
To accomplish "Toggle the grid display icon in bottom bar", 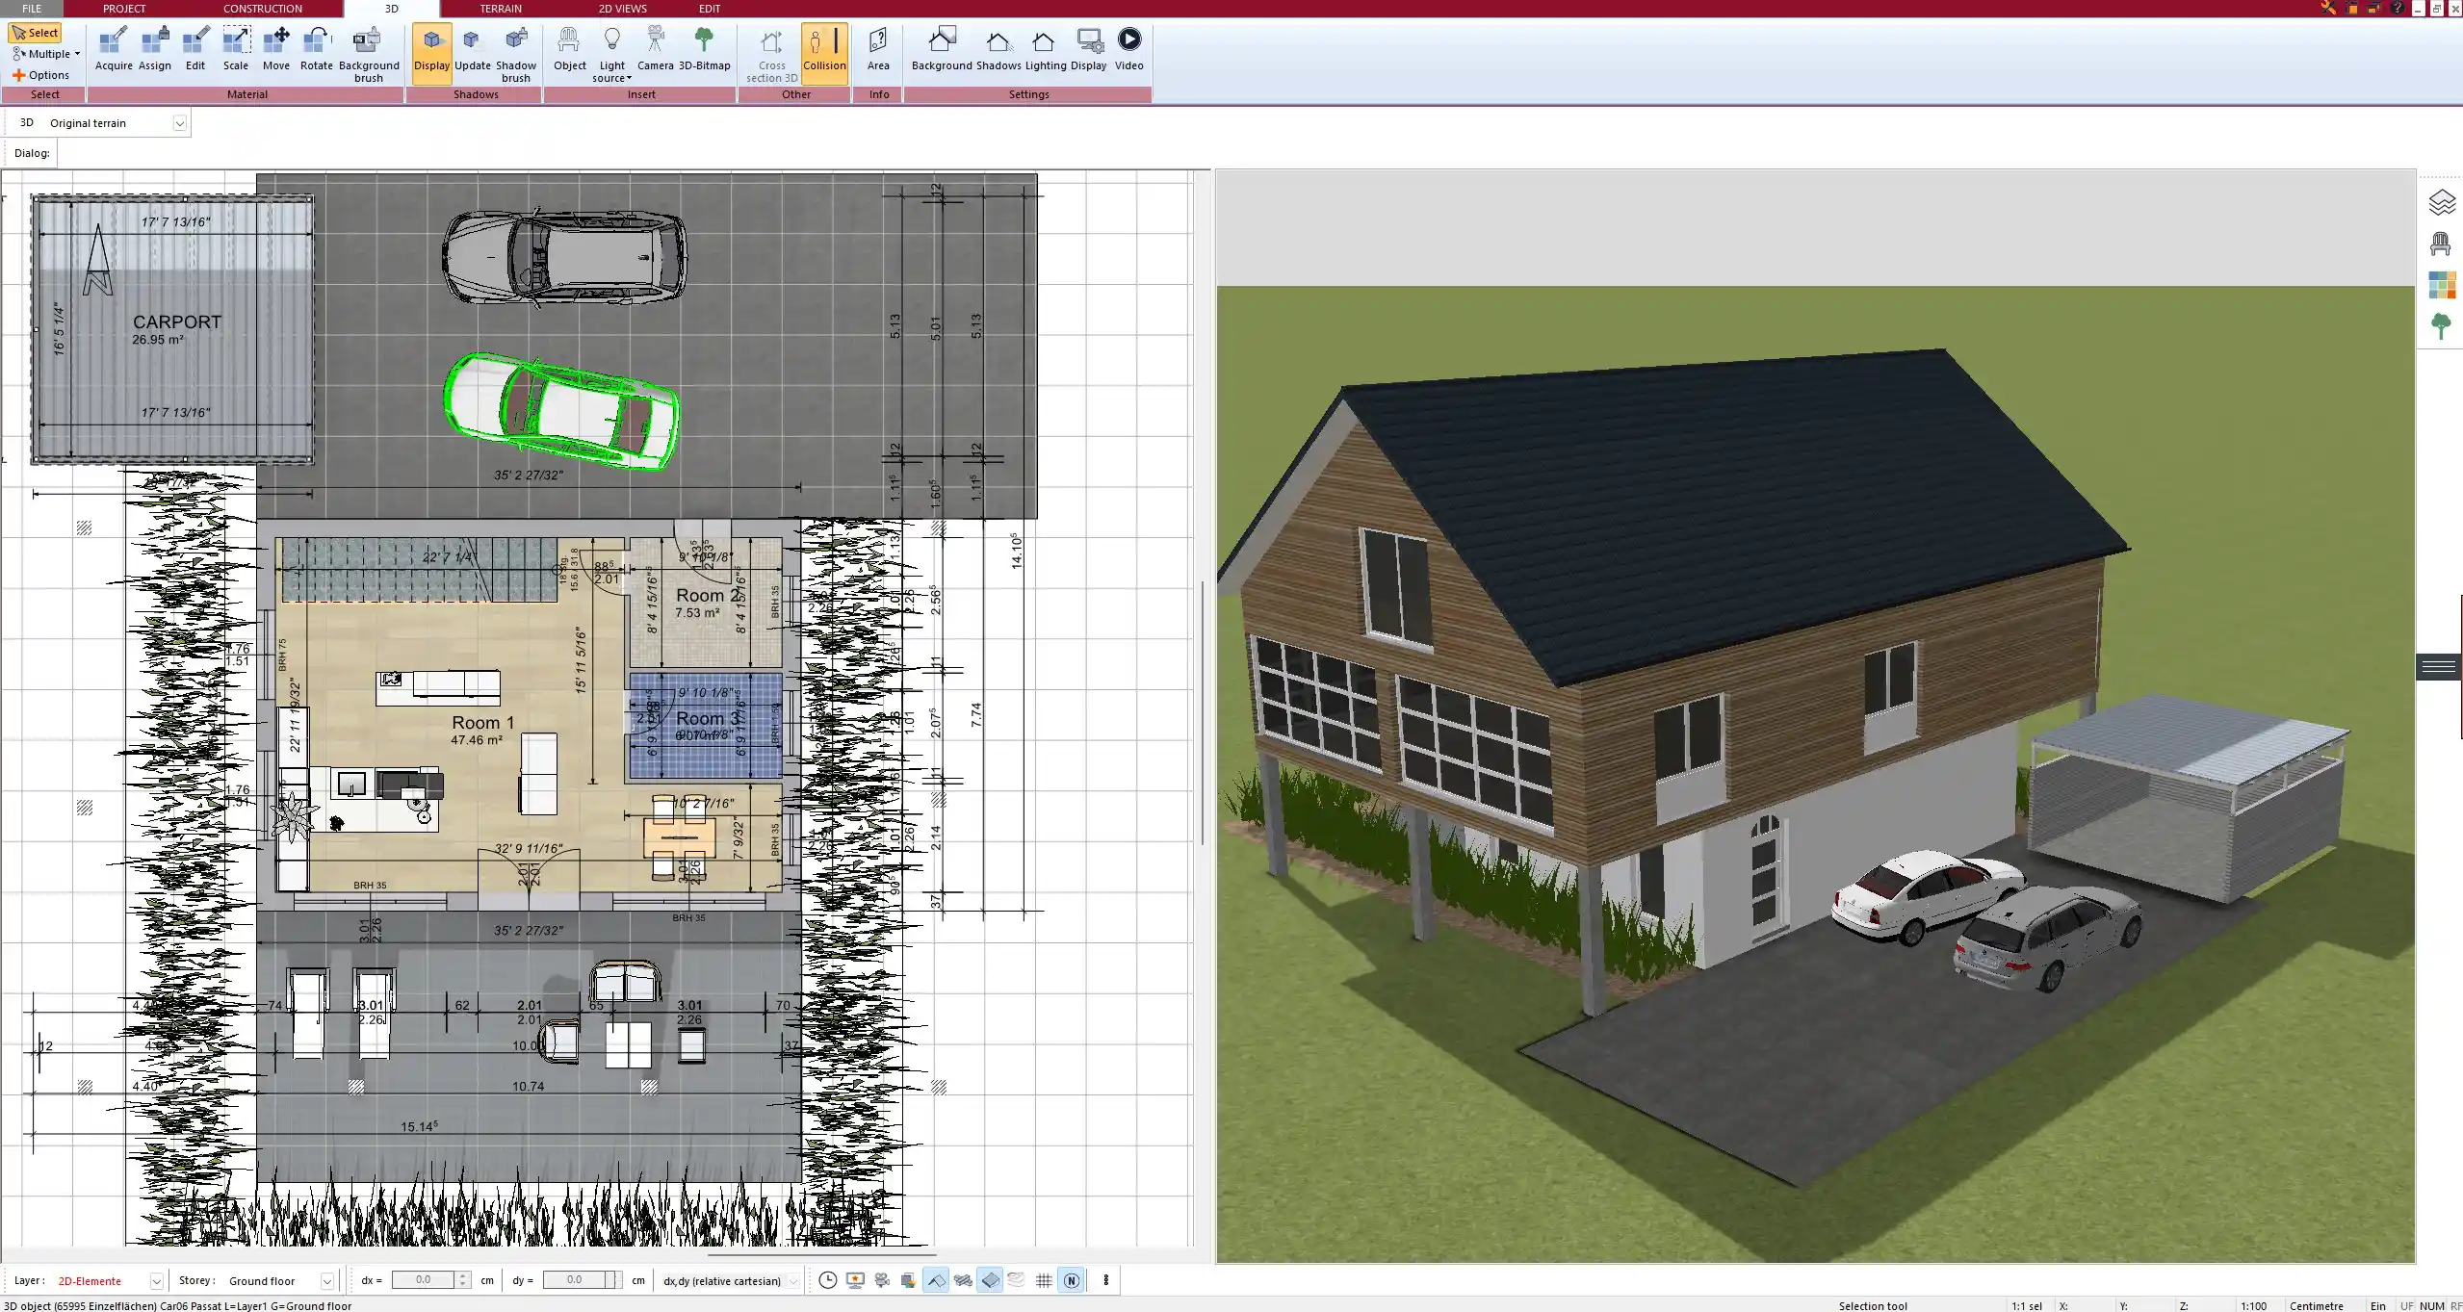I will tap(1044, 1280).
